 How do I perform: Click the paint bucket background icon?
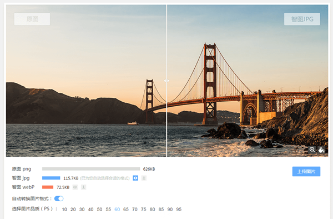[x=321, y=150]
